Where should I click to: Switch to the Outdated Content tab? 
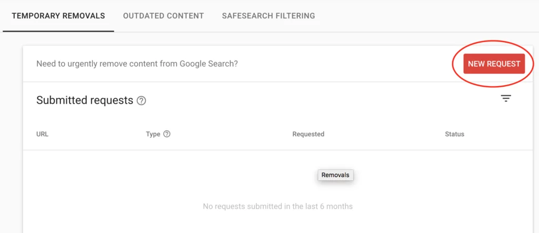click(x=163, y=16)
